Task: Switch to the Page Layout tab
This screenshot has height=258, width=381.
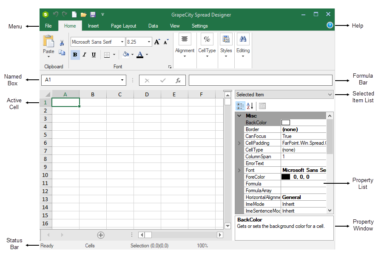Action: tap(123, 26)
